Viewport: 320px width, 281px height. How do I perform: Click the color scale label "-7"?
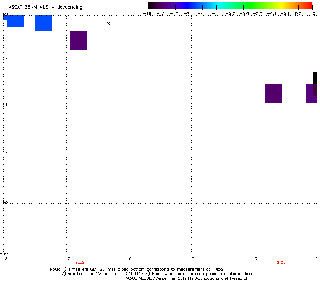pos(187,14)
